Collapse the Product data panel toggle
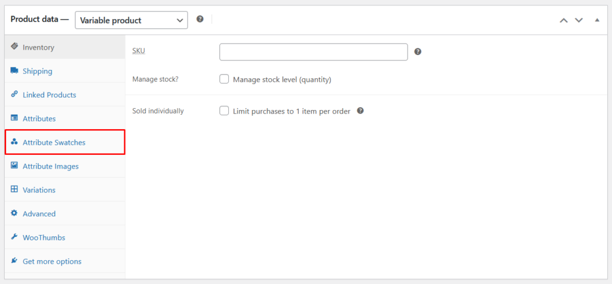Viewport: 612px width, 284px height. point(597,20)
